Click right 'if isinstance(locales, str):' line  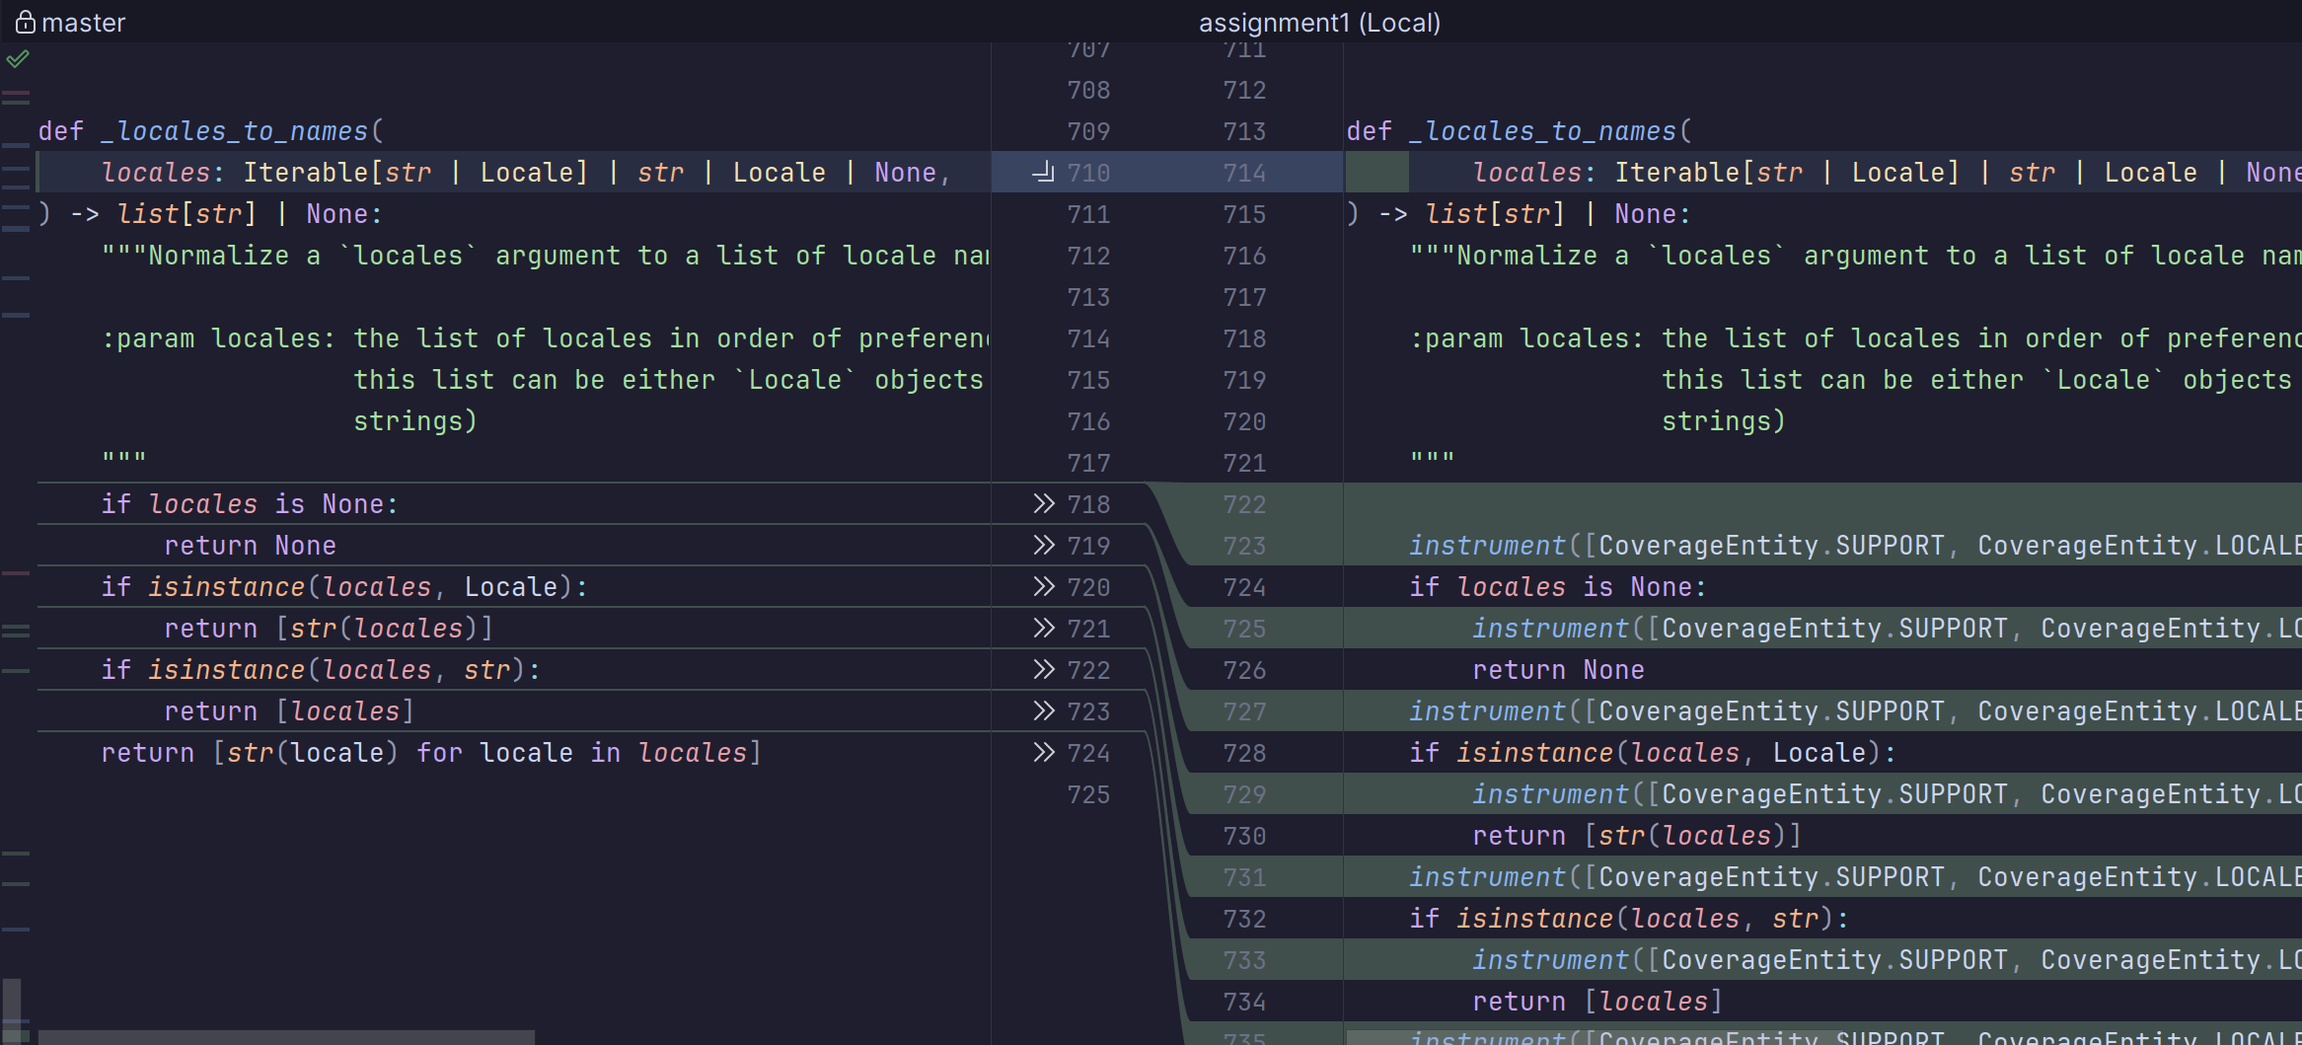coord(1629,919)
